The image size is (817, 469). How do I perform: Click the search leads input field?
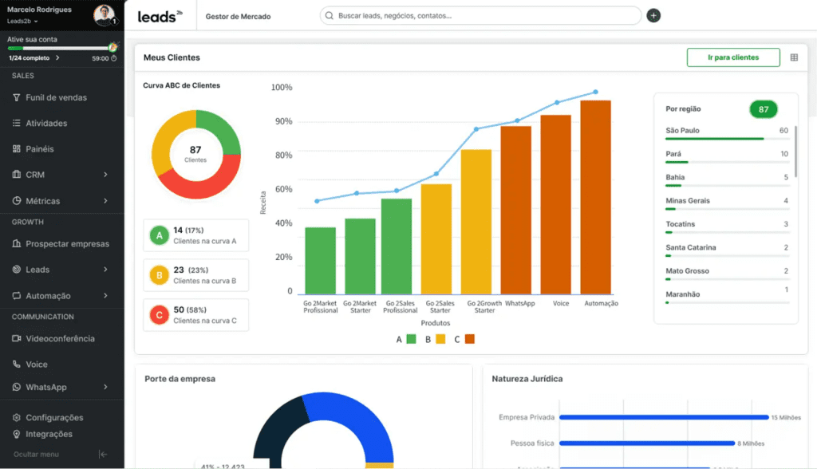click(480, 16)
